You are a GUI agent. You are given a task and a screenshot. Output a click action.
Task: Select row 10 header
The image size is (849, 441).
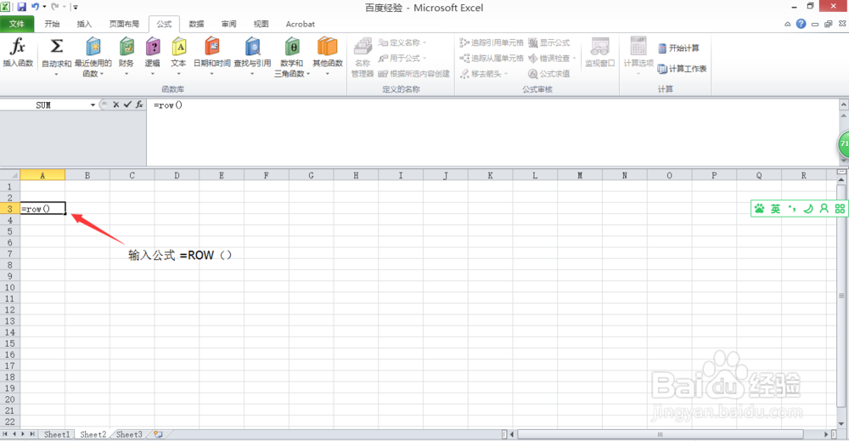[9, 287]
